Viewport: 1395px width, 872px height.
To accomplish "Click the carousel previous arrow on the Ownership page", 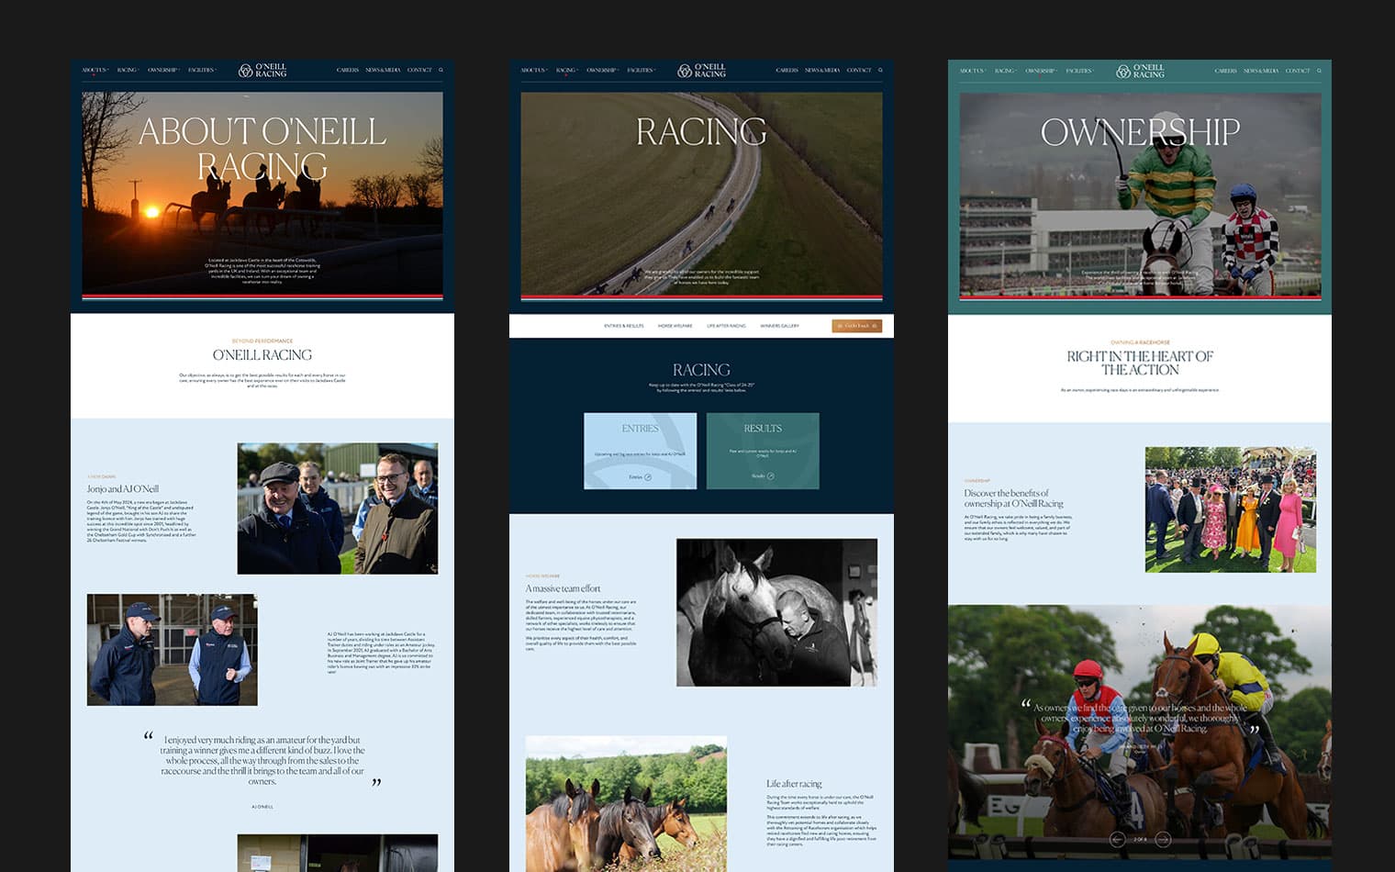I will pyautogui.click(x=1118, y=839).
